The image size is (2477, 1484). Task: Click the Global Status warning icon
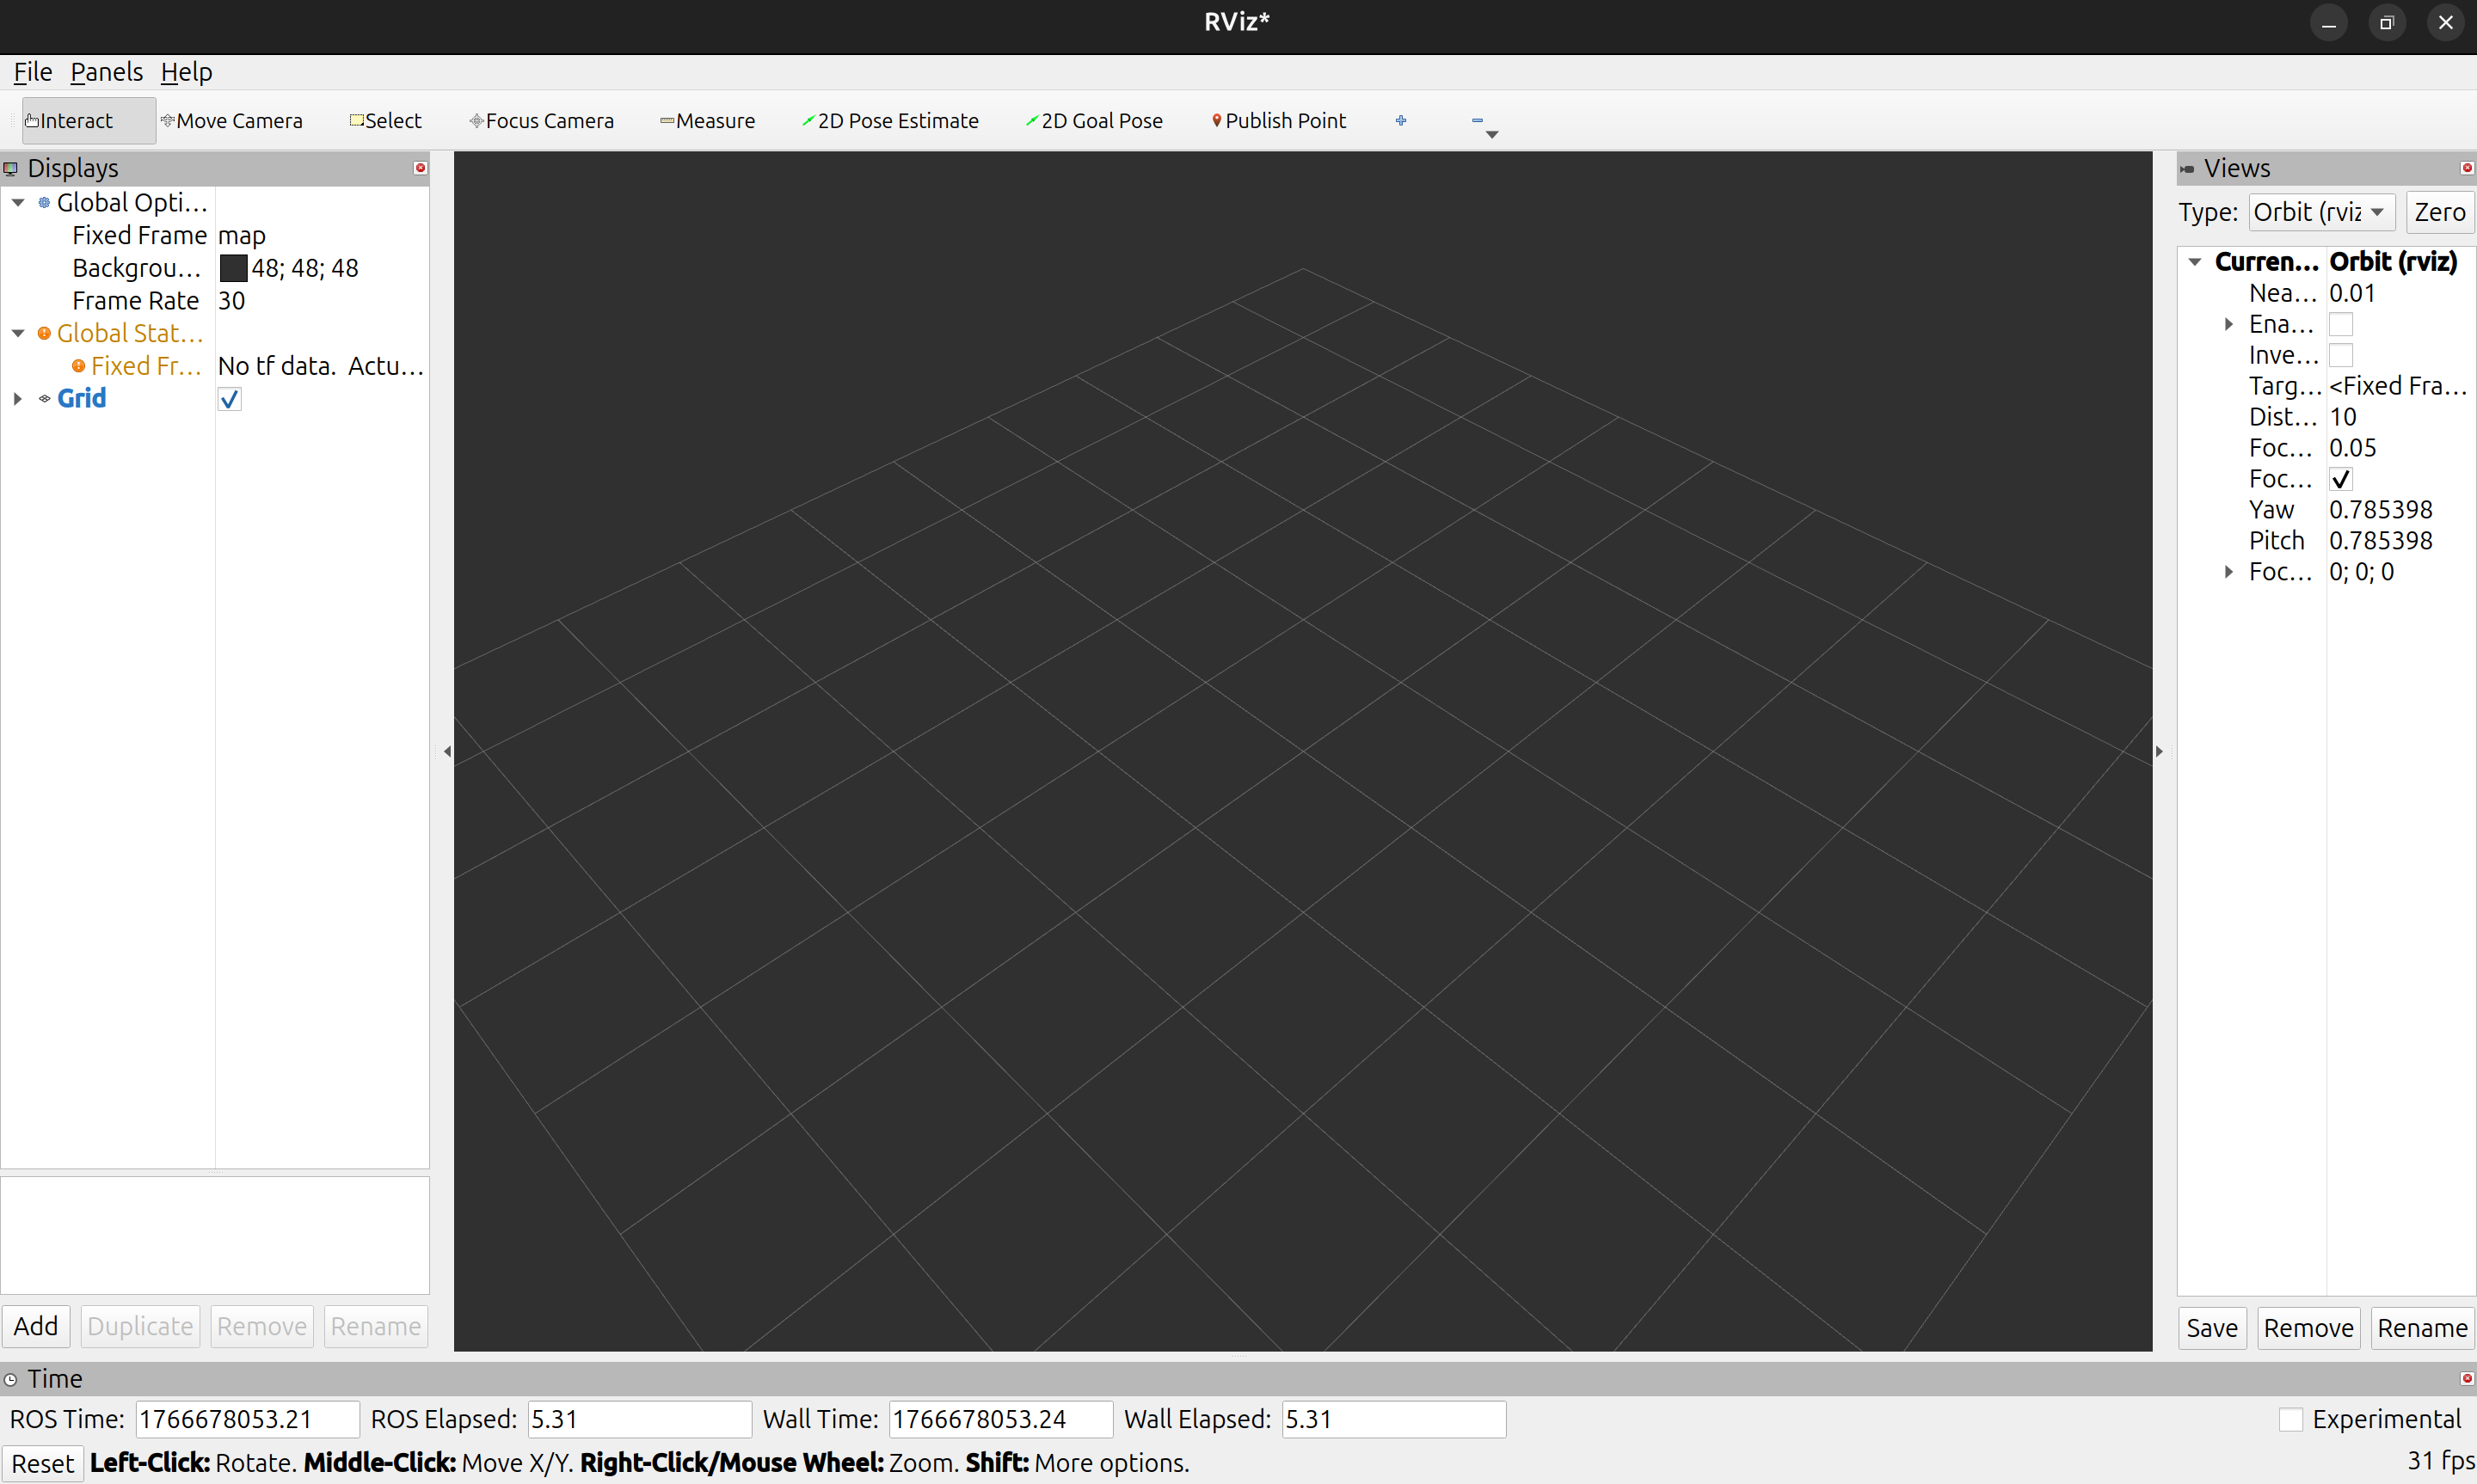[x=44, y=334]
